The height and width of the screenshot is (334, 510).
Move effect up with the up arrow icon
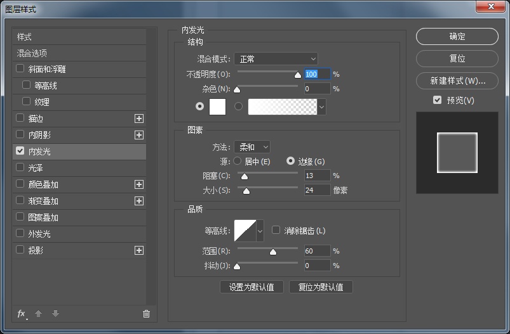38,314
